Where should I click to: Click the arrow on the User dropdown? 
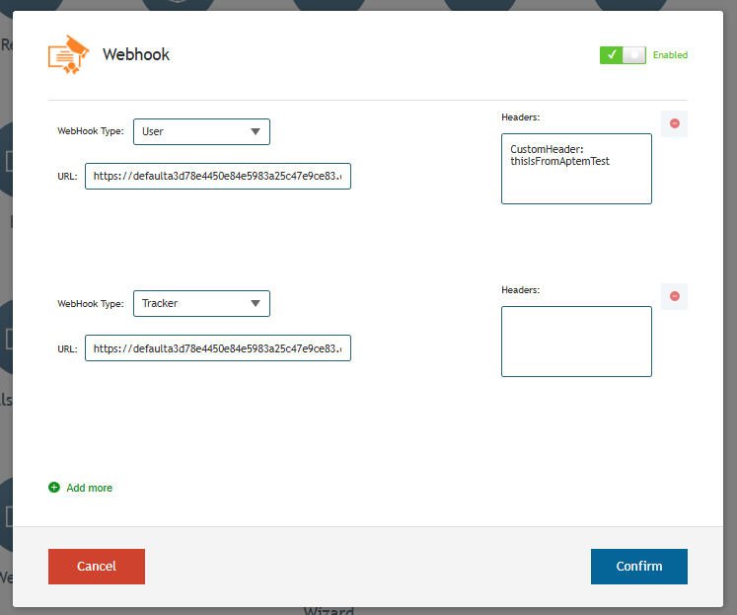click(x=256, y=131)
